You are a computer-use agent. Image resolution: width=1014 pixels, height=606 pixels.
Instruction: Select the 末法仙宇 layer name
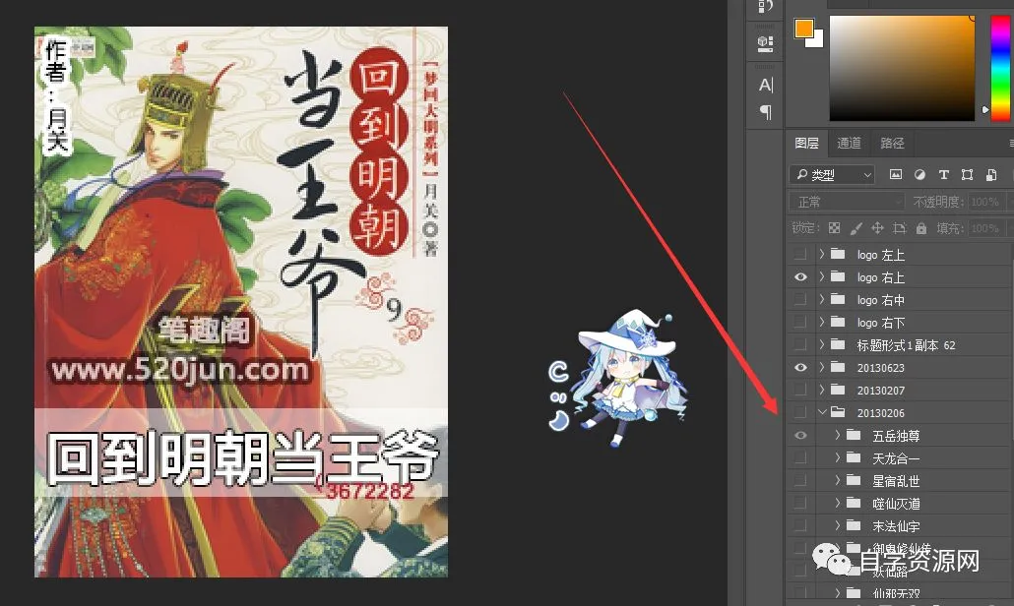[896, 526]
